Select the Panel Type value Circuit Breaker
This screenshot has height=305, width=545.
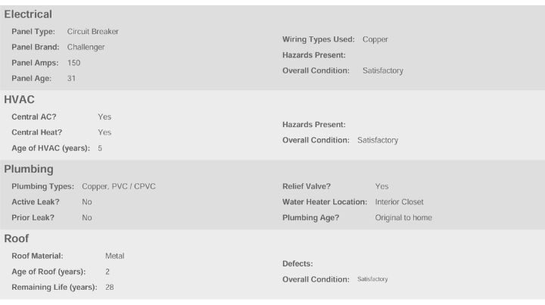coord(92,32)
